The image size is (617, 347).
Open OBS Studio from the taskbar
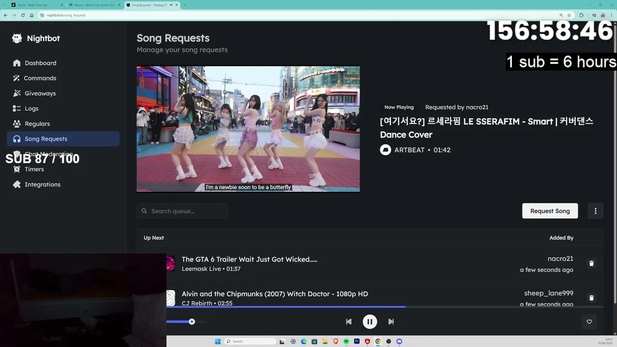tap(389, 341)
